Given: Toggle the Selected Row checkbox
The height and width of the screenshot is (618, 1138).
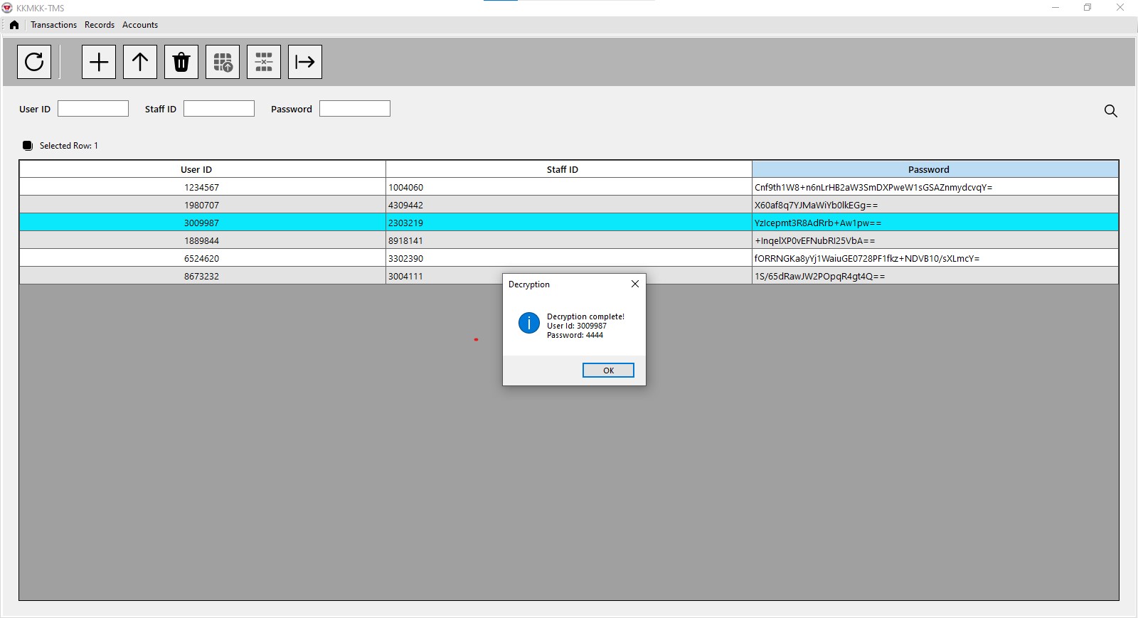Looking at the screenshot, I should [x=28, y=146].
